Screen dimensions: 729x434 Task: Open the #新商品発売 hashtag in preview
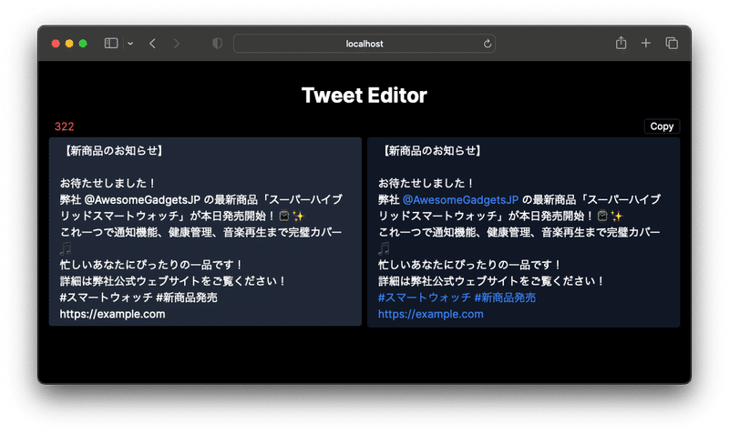pyautogui.click(x=505, y=298)
